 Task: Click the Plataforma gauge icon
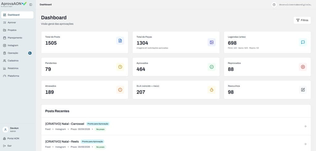5,76
